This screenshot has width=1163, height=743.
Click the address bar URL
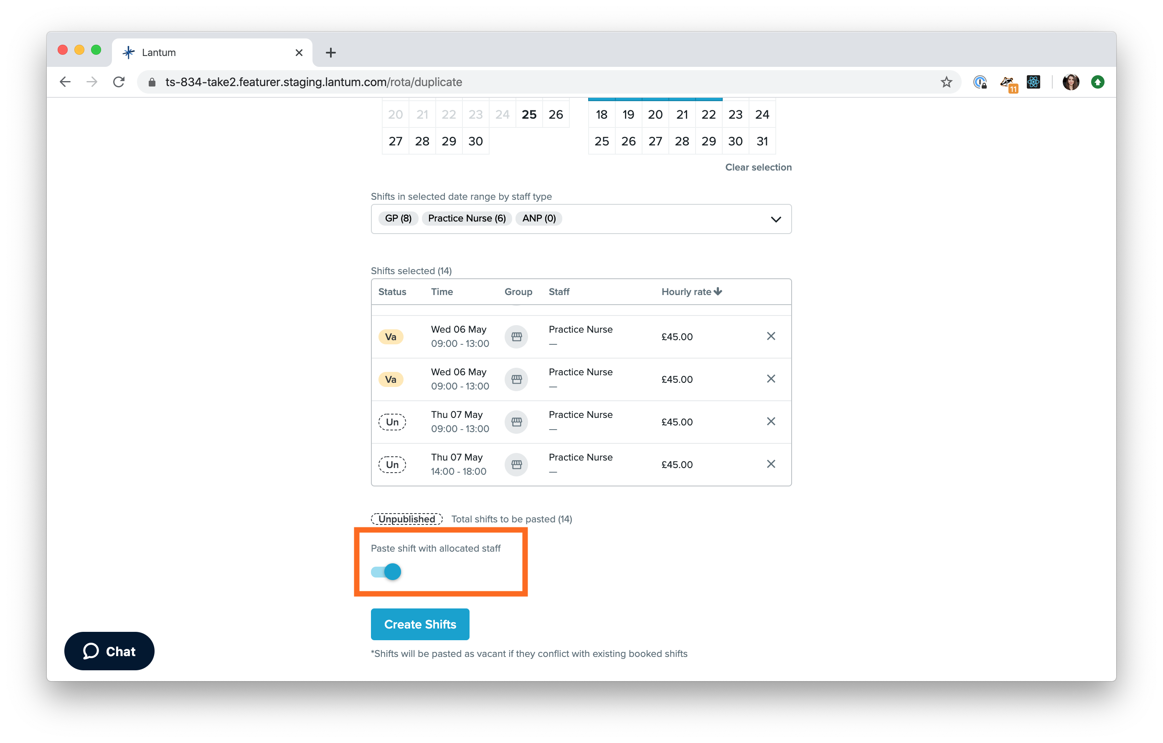coord(313,82)
